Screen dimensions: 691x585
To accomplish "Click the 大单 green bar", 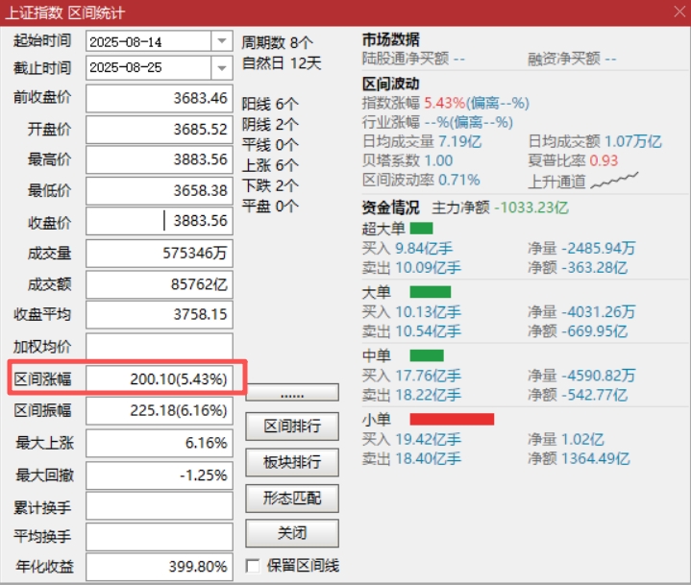I will 431,292.
